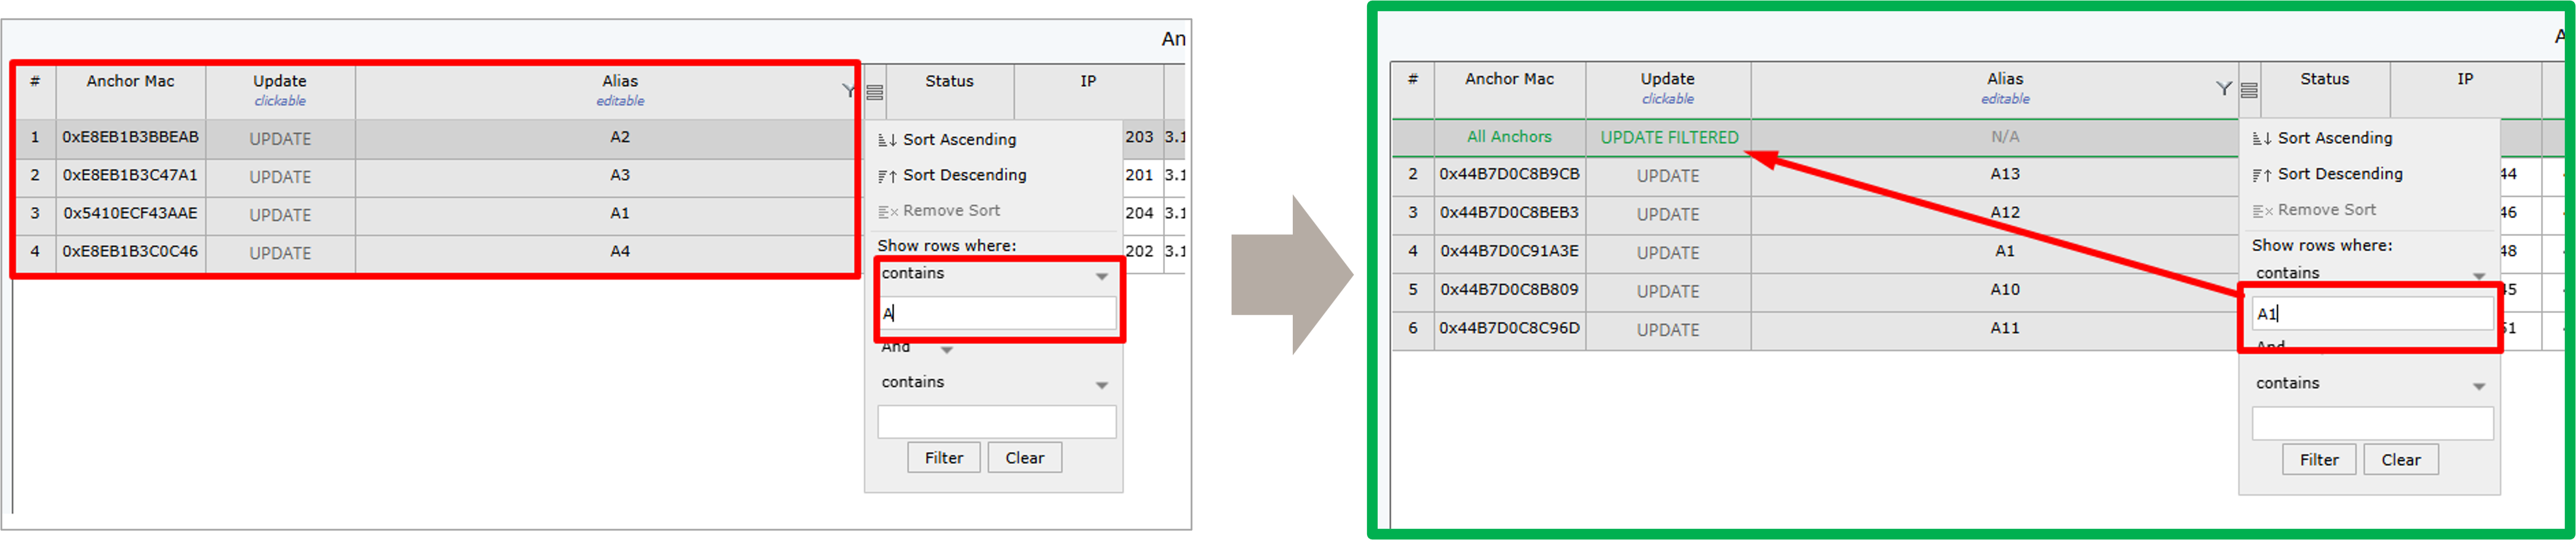Click the Sort Descending icon in the green-bordered panel menu
The image size is (2576, 540).
coord(2261,175)
